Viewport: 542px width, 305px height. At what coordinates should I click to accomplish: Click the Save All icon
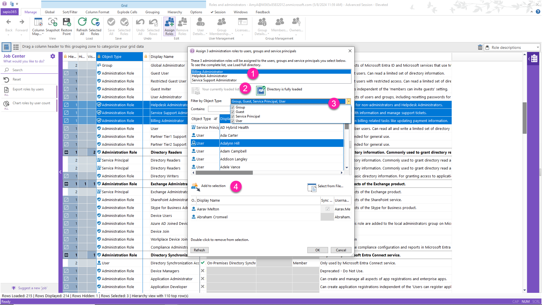point(111,22)
